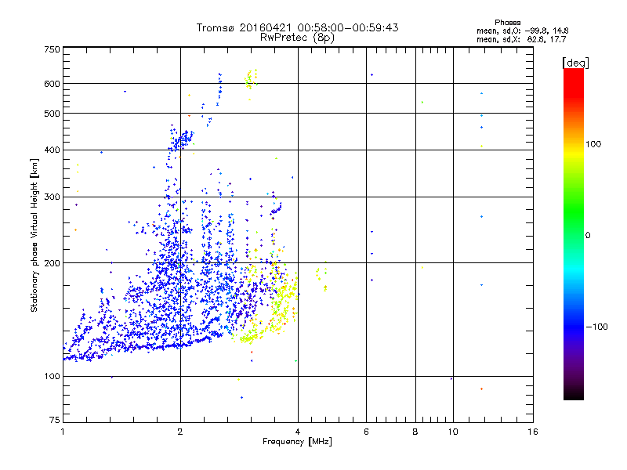Click the y-axis tick label '600'

click(52, 84)
